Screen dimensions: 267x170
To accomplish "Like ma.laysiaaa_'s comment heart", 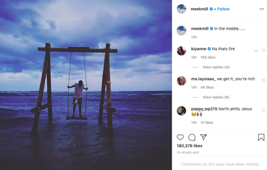I will [x=263, y=80].
